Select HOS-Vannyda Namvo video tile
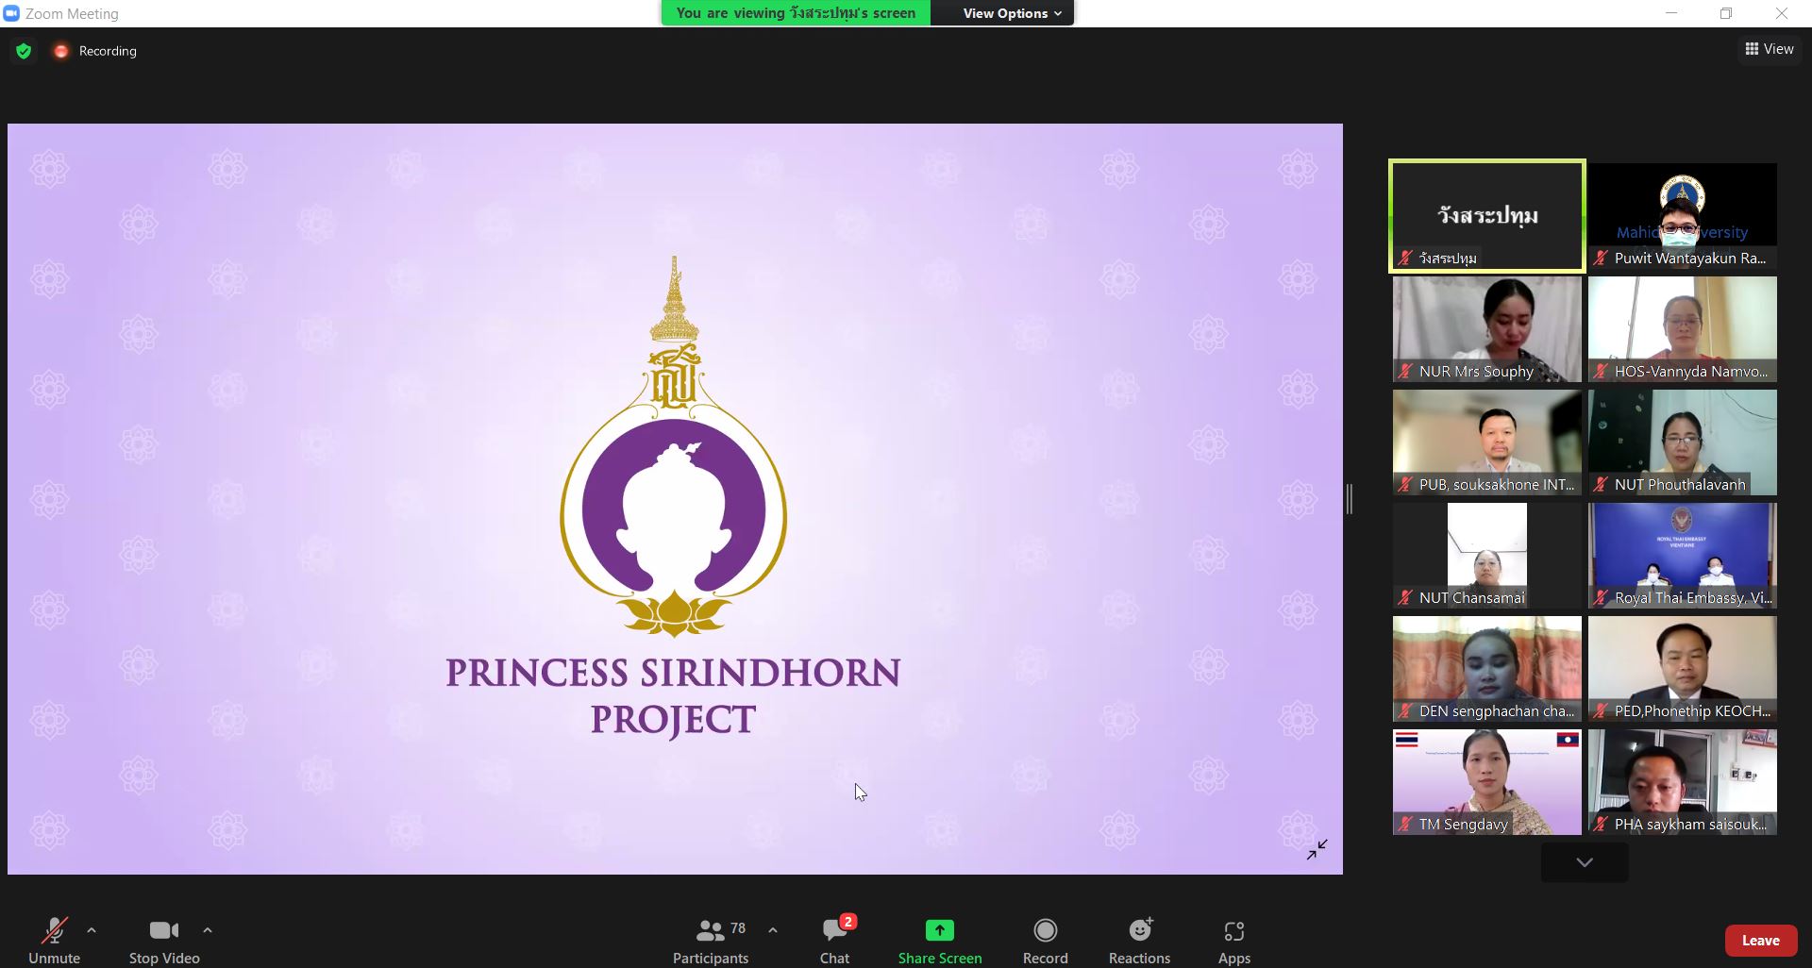Viewport: 1812px width, 968px height. pos(1683,329)
